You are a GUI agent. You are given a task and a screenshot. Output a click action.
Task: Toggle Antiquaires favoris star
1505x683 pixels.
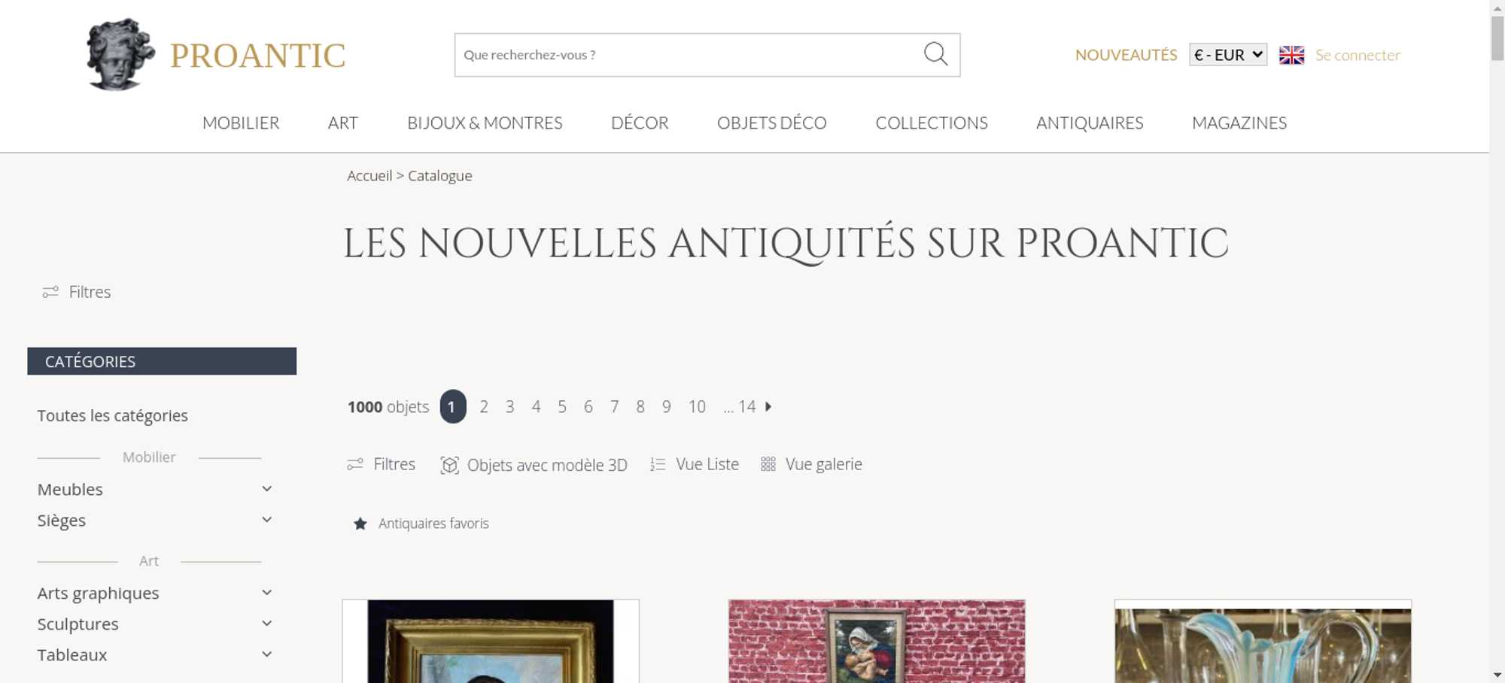coord(360,524)
